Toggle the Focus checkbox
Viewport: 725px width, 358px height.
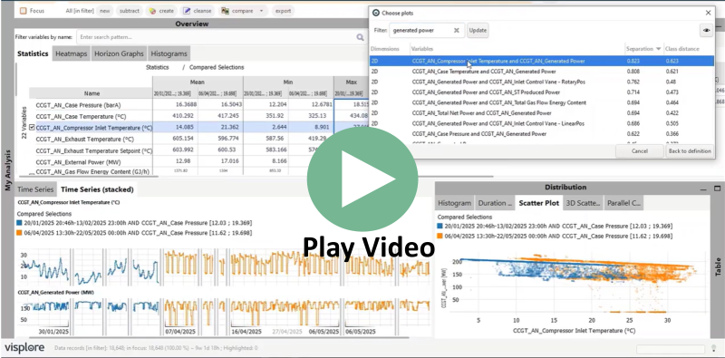[24, 11]
